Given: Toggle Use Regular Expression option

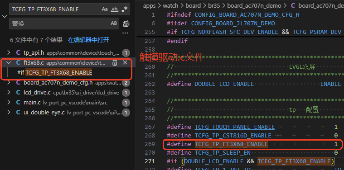Looking at the screenshot, I should [124, 9].
